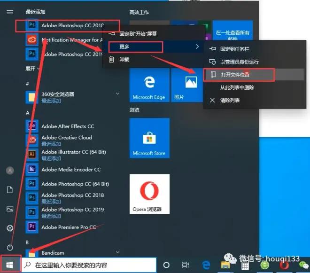Click the A letter group header
The height and width of the screenshot is (273, 310).
click(x=28, y=113)
